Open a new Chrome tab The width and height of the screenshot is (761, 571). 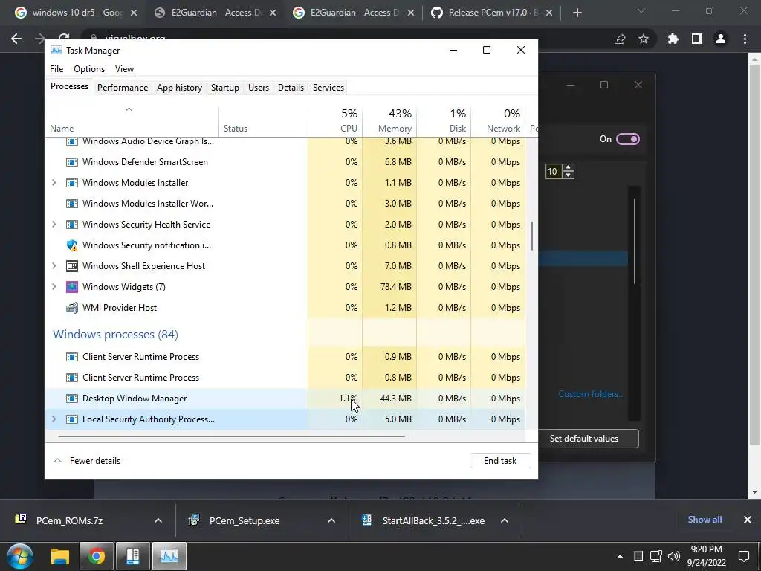pyautogui.click(x=577, y=13)
